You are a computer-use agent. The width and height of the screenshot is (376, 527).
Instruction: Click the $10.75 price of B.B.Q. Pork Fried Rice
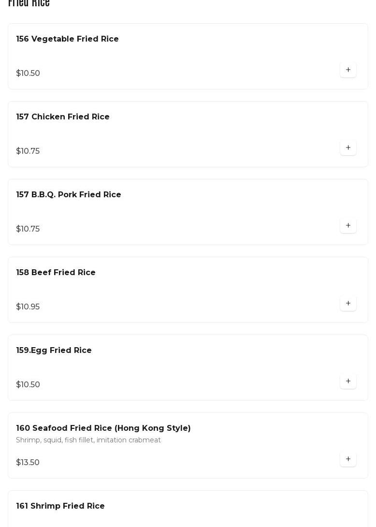click(28, 229)
